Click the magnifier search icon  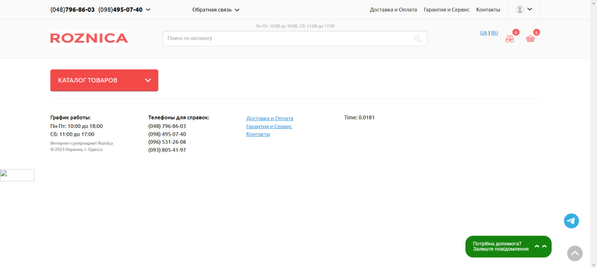(417, 39)
